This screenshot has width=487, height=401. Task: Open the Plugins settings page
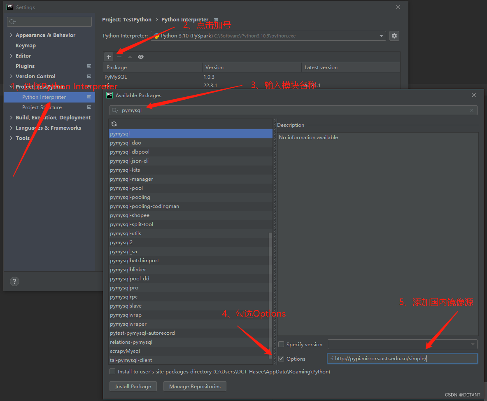pos(25,66)
